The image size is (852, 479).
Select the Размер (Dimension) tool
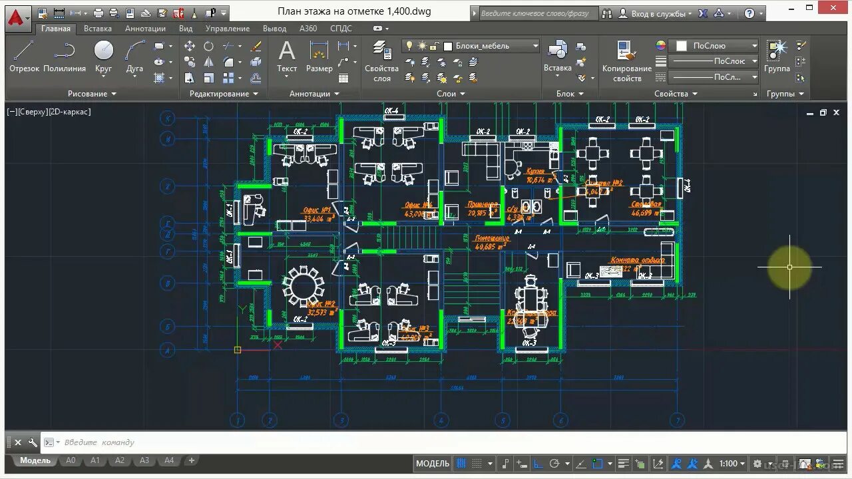pos(319,57)
